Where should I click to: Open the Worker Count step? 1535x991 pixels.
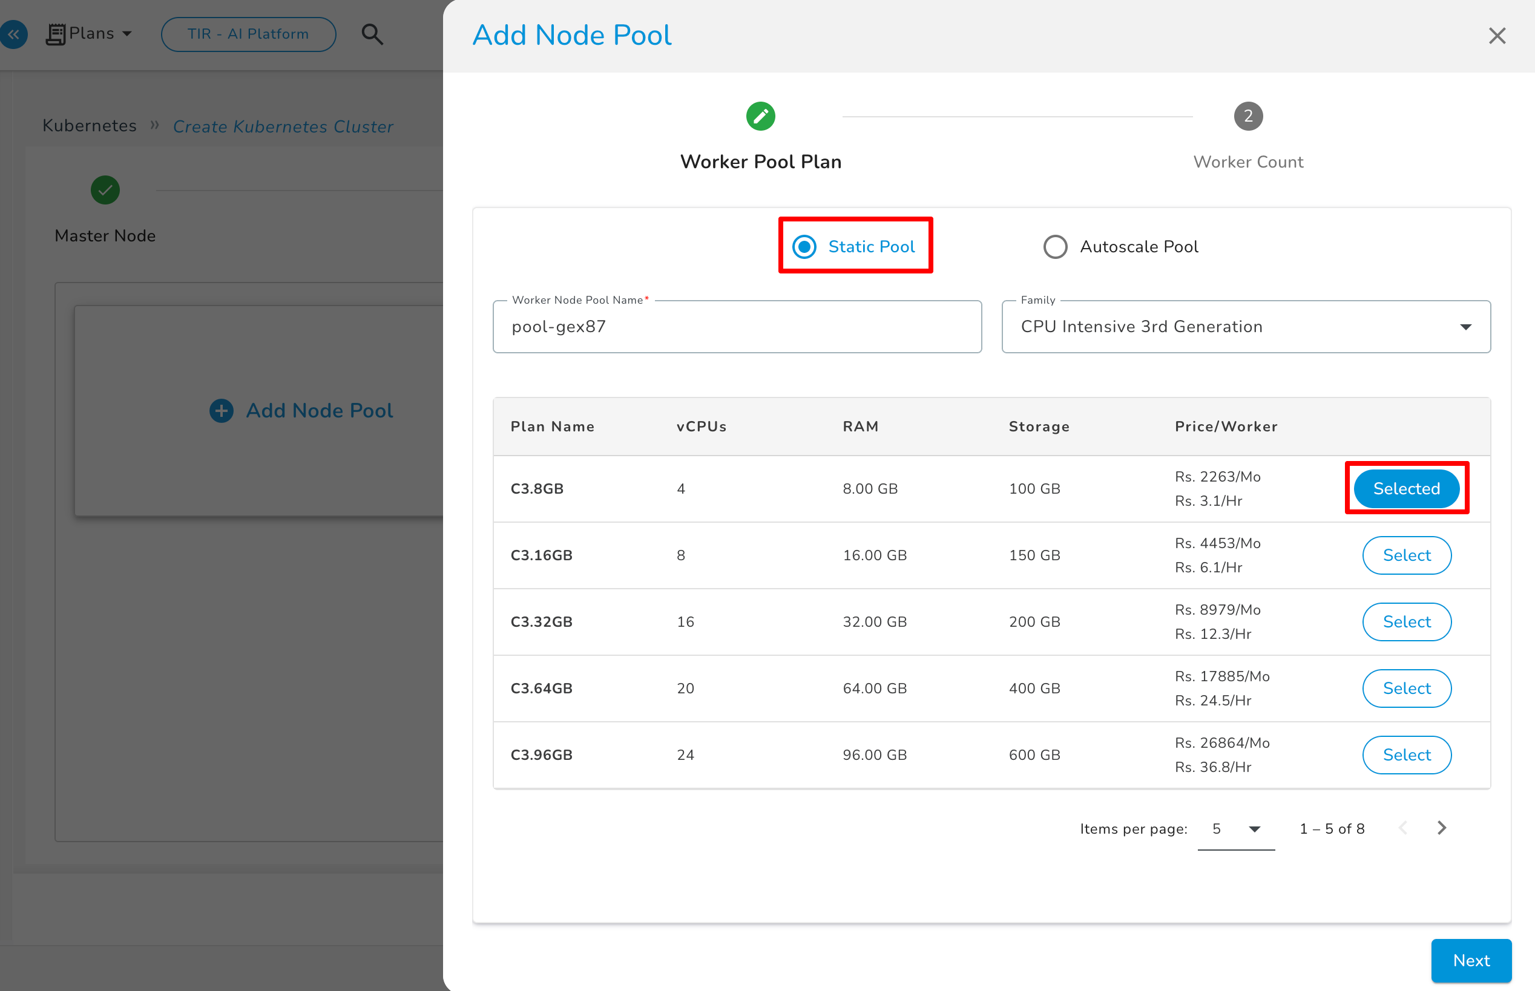click(x=1248, y=162)
